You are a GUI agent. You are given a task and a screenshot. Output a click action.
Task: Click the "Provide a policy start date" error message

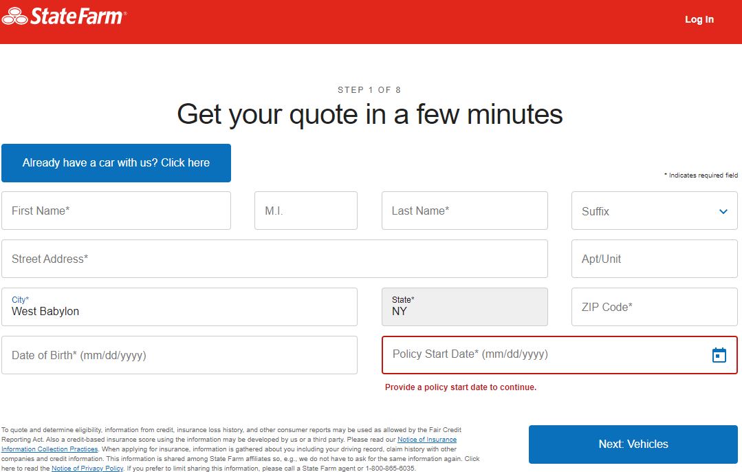tap(460, 387)
